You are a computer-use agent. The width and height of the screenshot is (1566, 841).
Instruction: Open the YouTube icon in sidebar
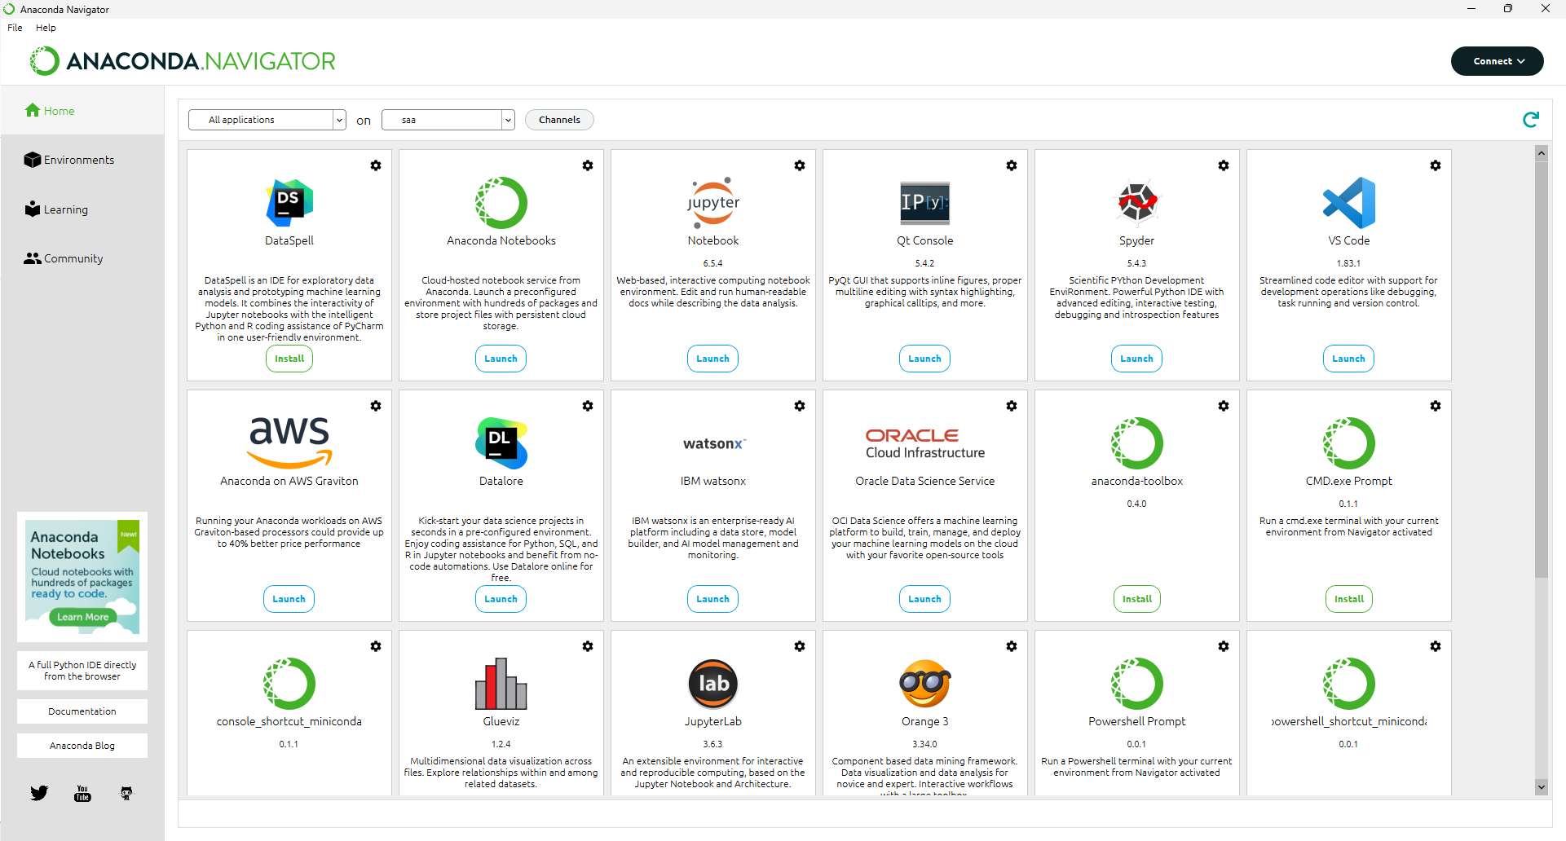tap(82, 793)
